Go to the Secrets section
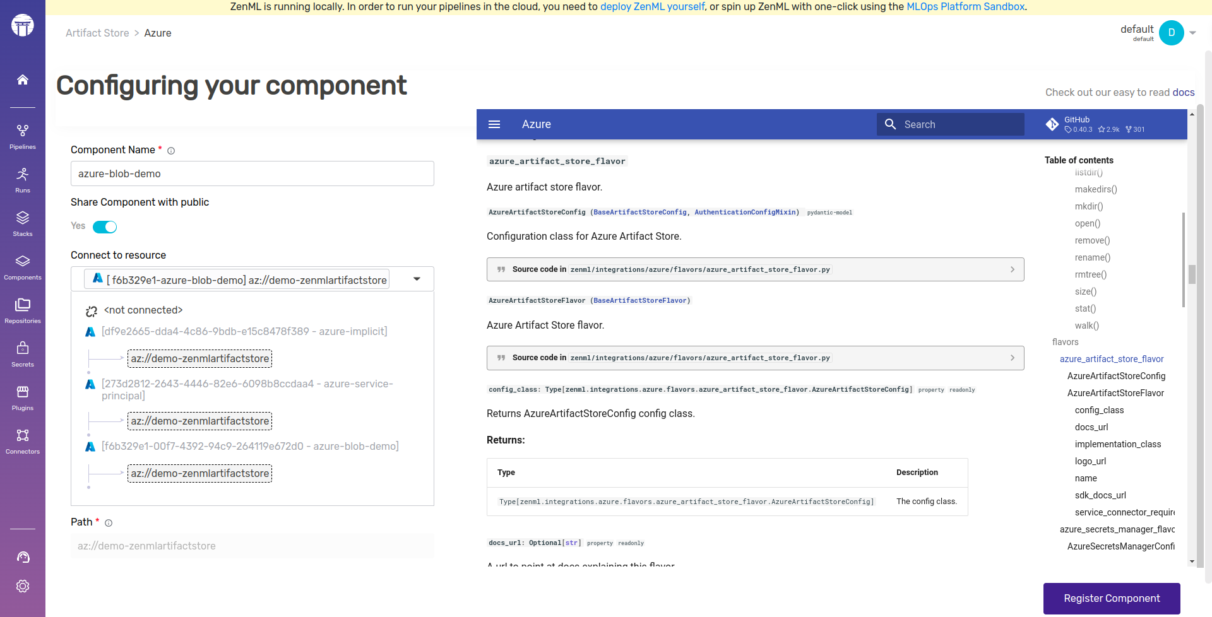 point(23,353)
